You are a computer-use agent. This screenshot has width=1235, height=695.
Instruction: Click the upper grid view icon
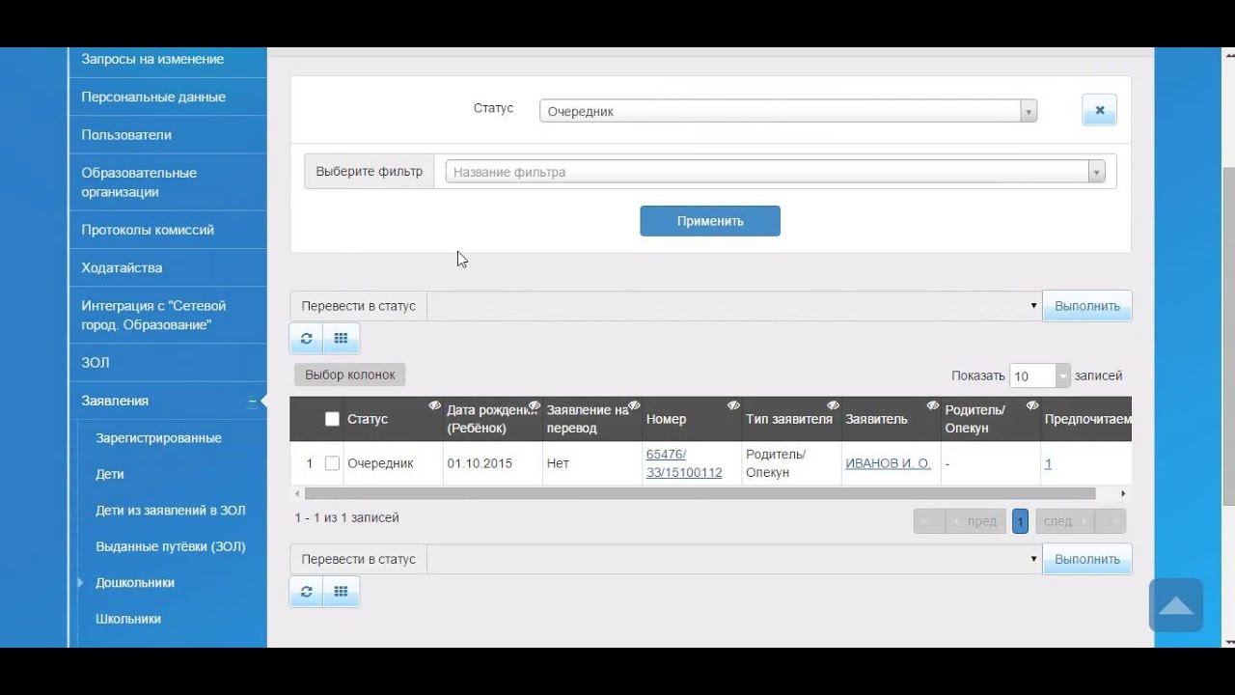coord(341,338)
